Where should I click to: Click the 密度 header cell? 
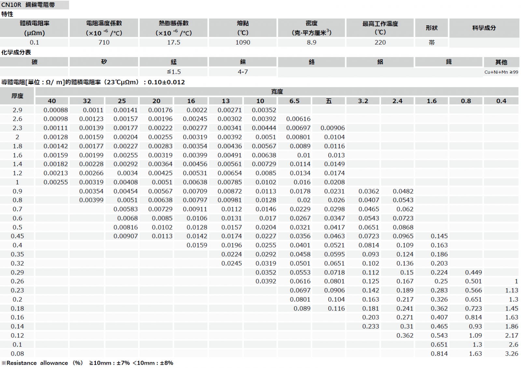pyautogui.click(x=311, y=28)
